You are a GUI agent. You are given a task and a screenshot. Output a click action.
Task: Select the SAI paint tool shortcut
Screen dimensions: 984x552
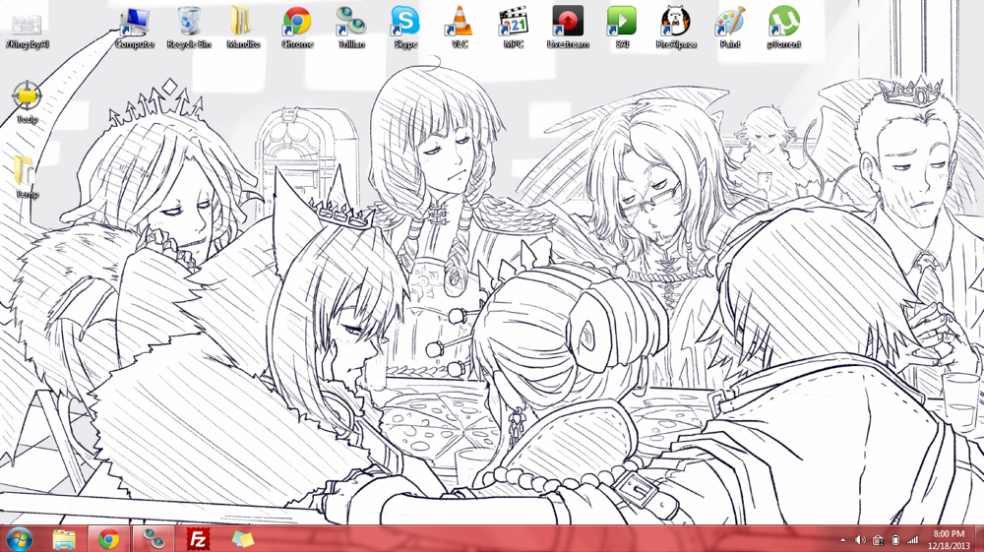[x=622, y=29]
